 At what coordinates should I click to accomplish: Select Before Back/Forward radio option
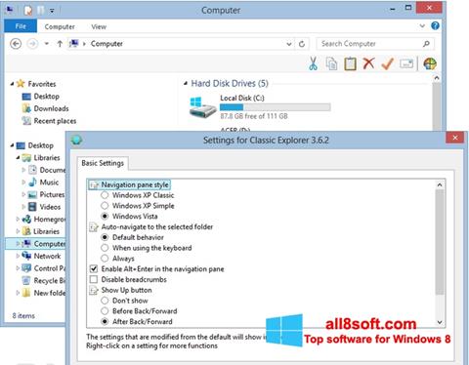click(x=105, y=311)
